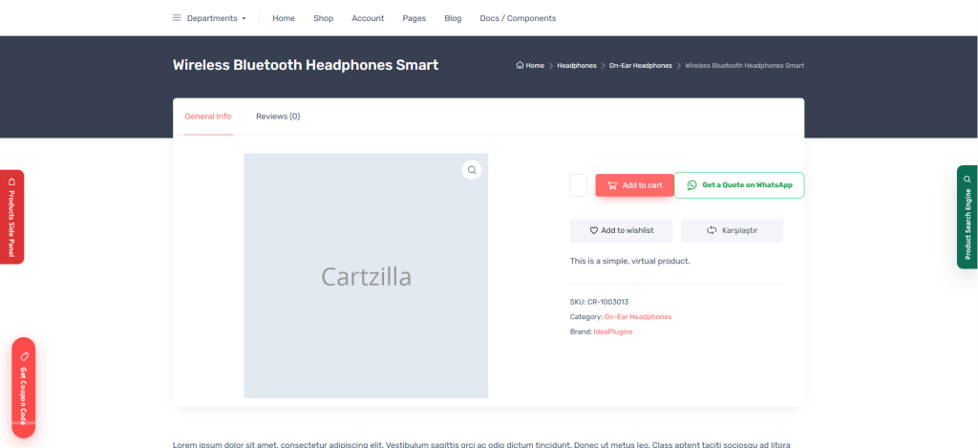
Task: Click the SKU: CR-1003013 text
Action: point(600,302)
